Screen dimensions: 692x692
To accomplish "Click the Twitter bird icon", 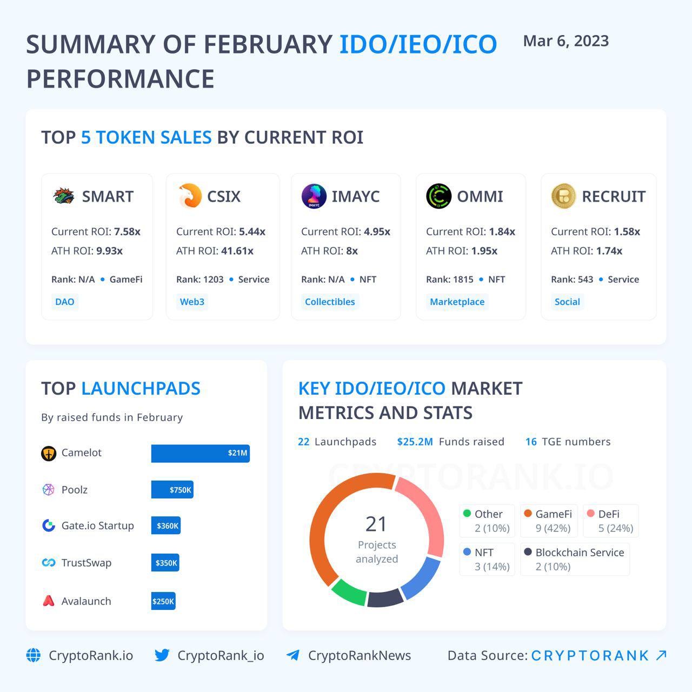I will click(x=162, y=655).
